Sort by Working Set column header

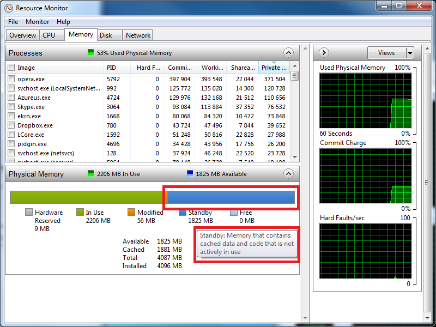(x=211, y=68)
